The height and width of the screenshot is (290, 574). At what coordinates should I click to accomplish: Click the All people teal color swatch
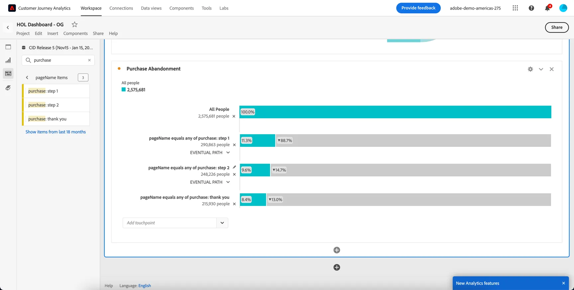tap(124, 90)
